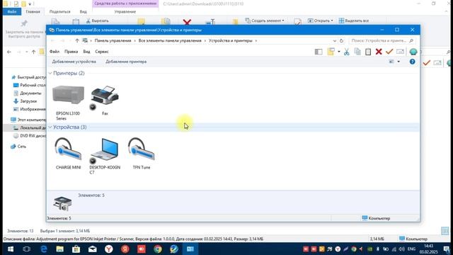Viewport: 453px width, 255px height.
Task: Open the folder options icon
Action: tap(331, 52)
